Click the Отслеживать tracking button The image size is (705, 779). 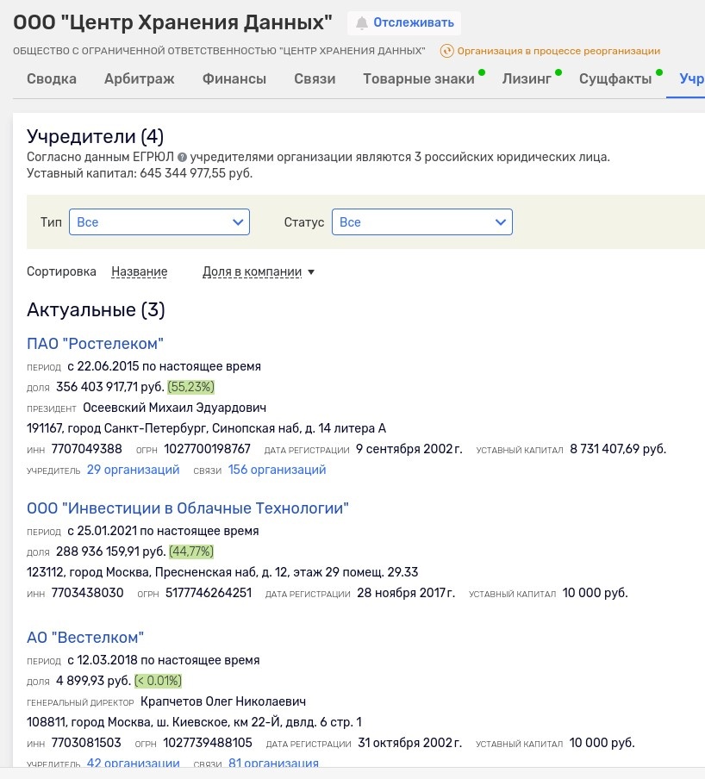pos(404,23)
